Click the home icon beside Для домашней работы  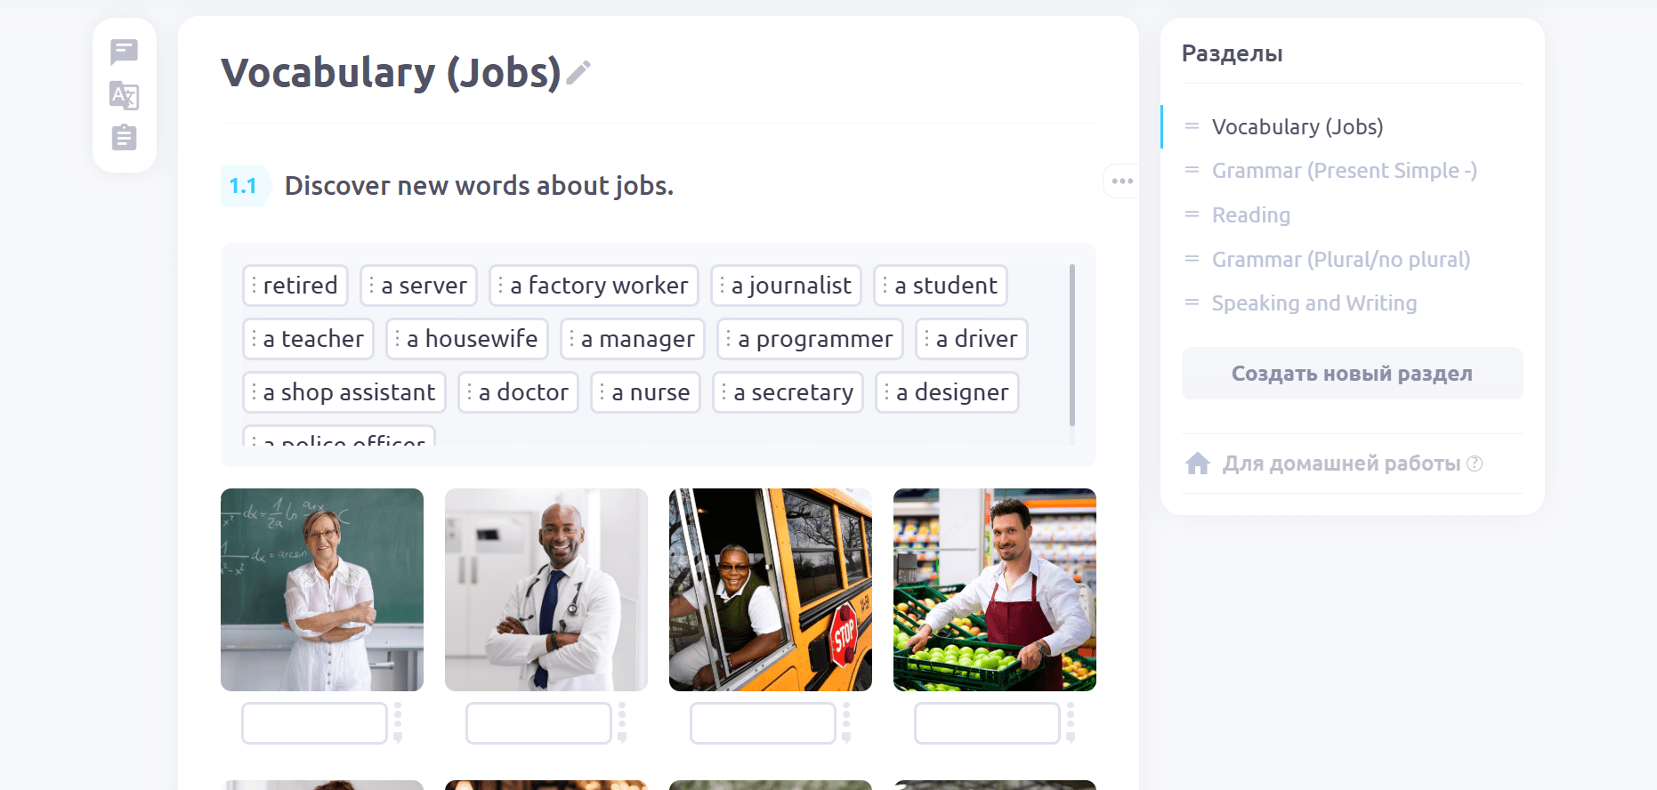point(1198,464)
